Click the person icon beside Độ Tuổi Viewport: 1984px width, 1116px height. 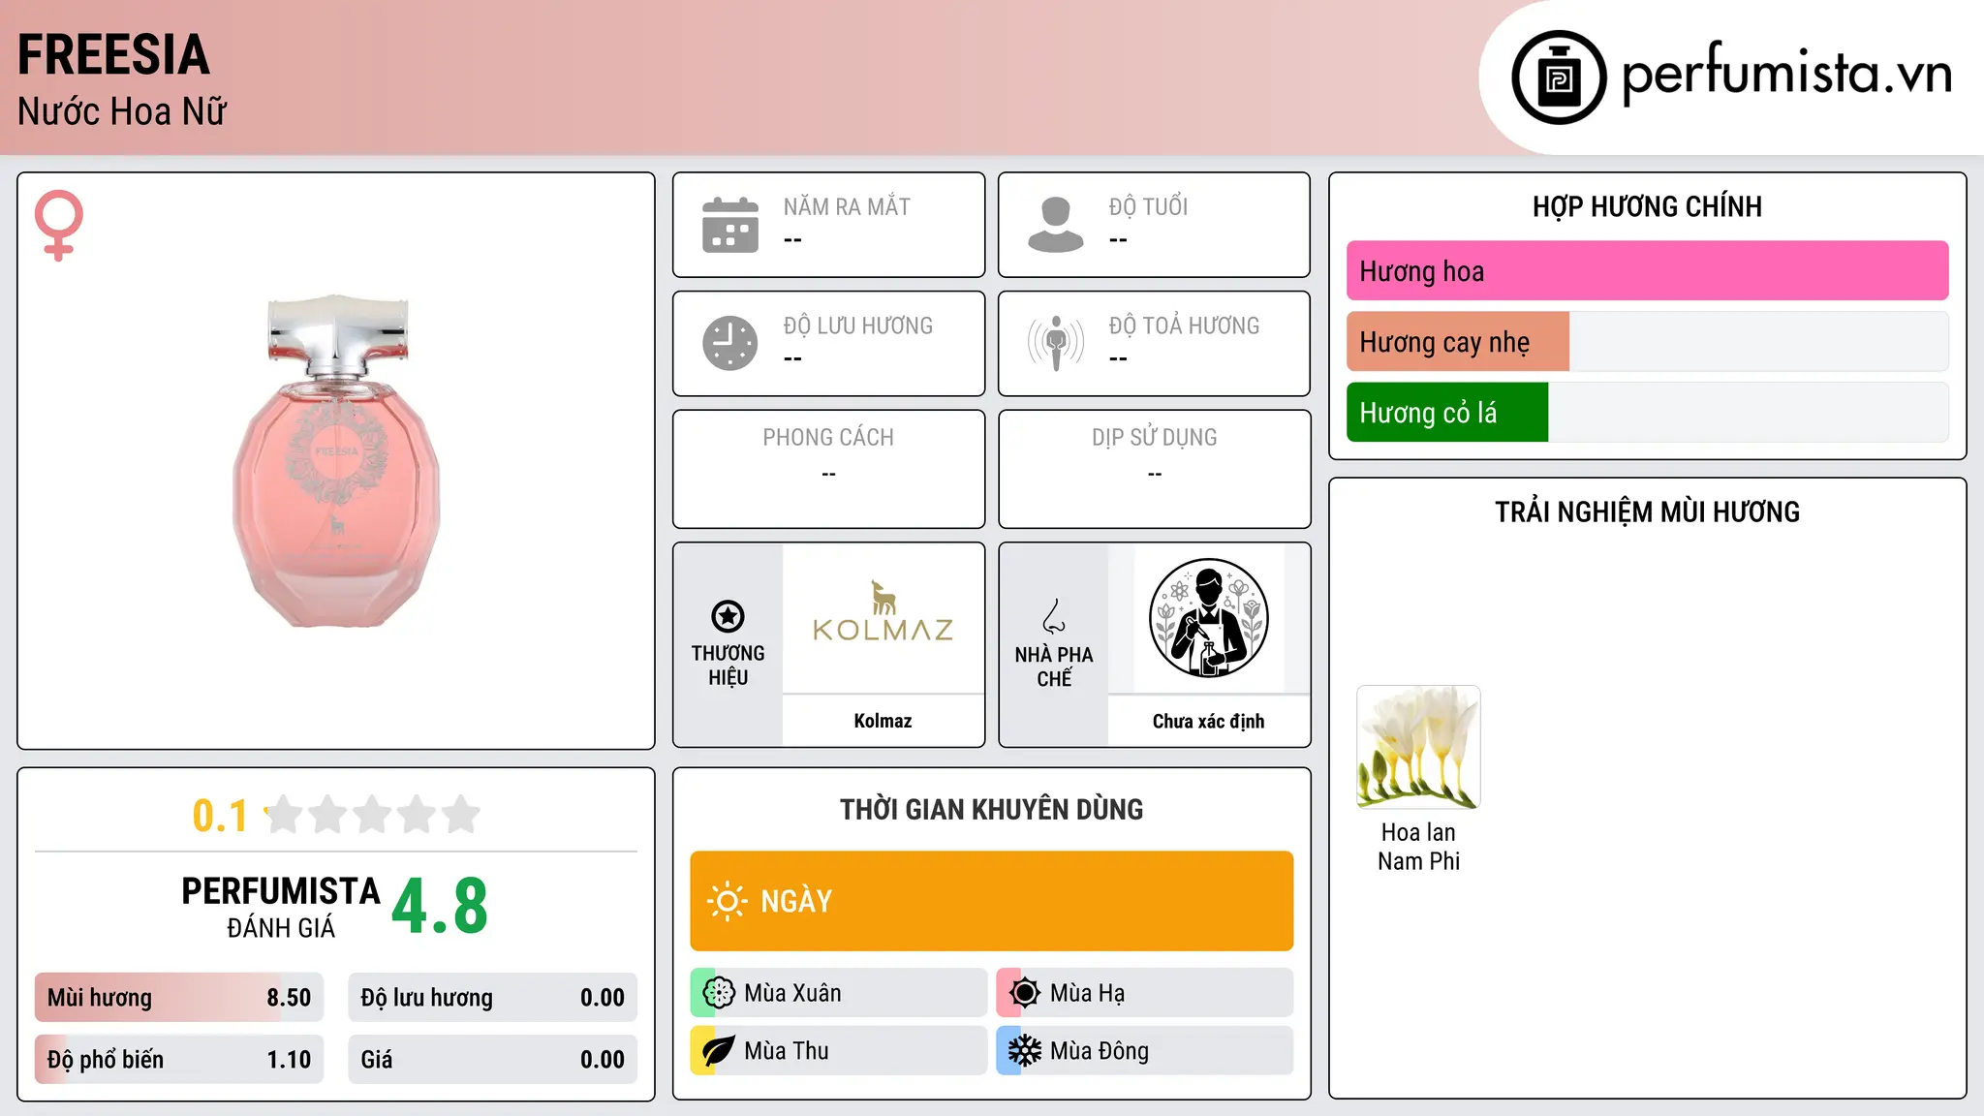click(x=1056, y=225)
